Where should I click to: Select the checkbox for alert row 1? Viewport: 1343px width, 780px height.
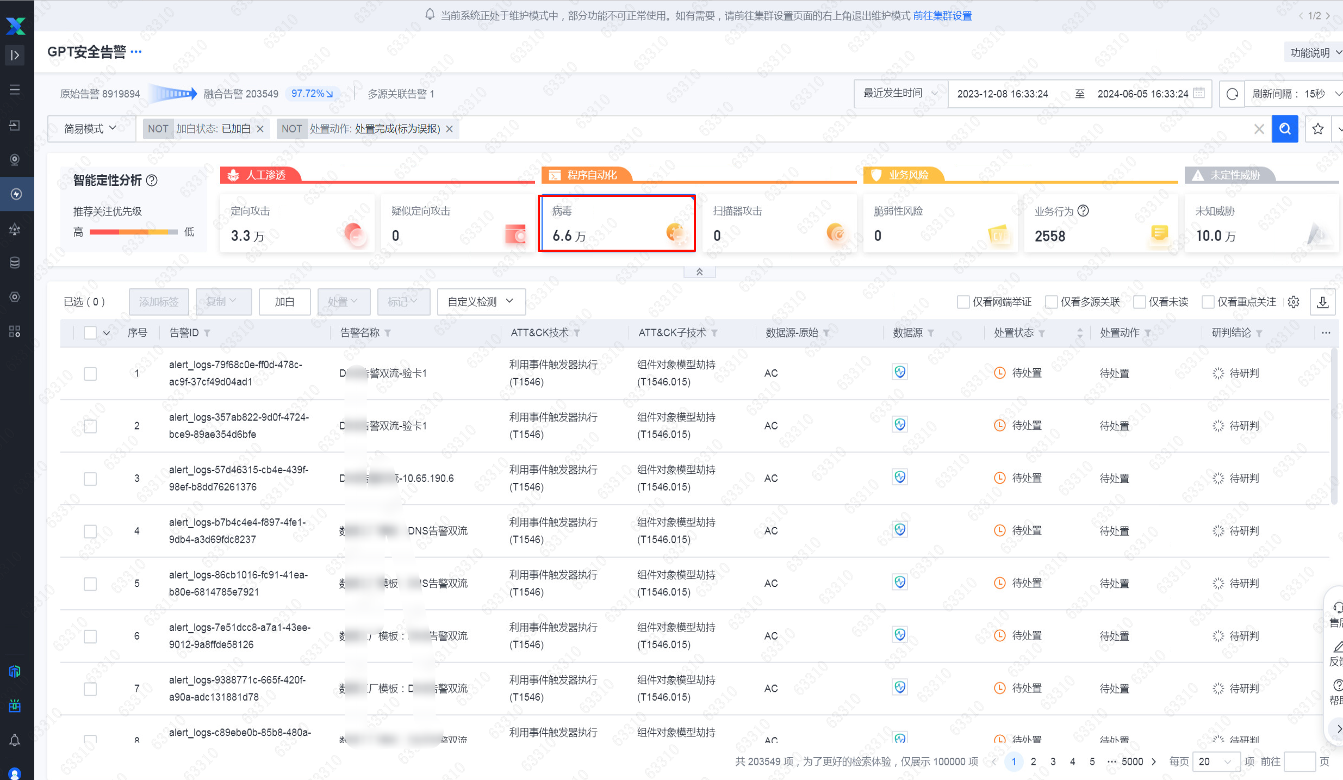point(90,374)
